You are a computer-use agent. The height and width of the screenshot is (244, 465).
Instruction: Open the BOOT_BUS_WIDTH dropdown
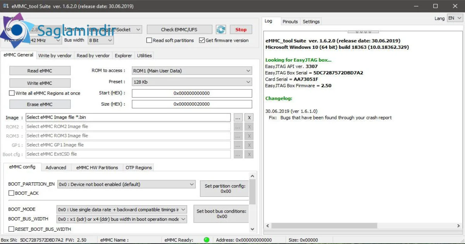(122, 219)
